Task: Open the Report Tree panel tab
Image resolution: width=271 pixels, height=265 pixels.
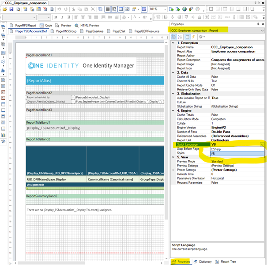Action: pos(226,261)
